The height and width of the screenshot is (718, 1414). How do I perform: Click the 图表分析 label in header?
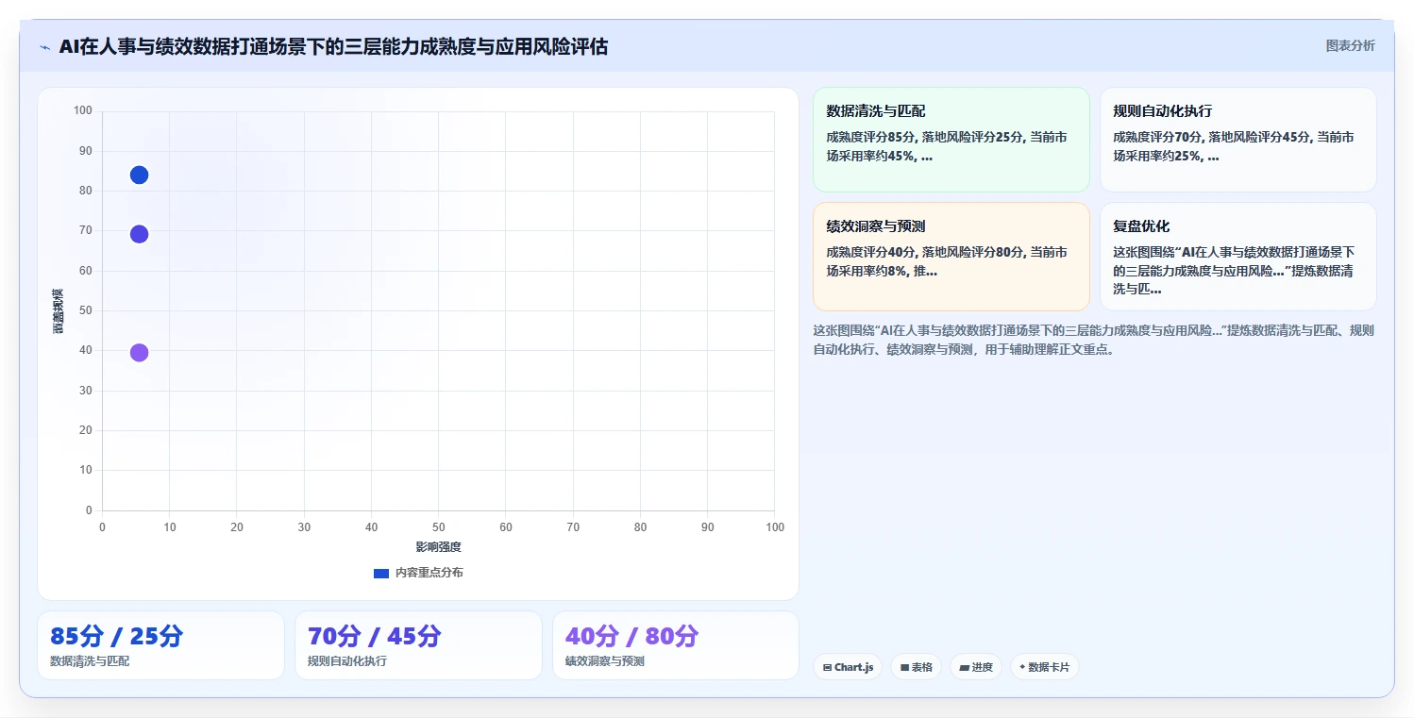1350,45
